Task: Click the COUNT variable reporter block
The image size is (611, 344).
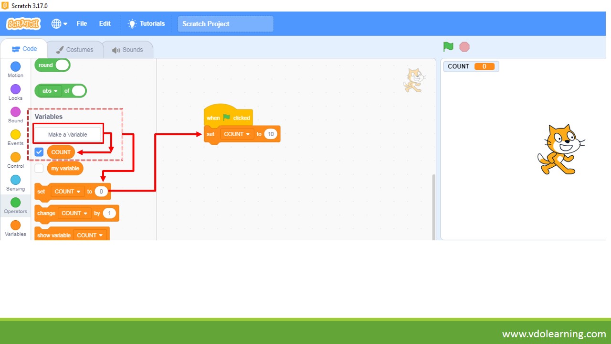Action: [61, 152]
